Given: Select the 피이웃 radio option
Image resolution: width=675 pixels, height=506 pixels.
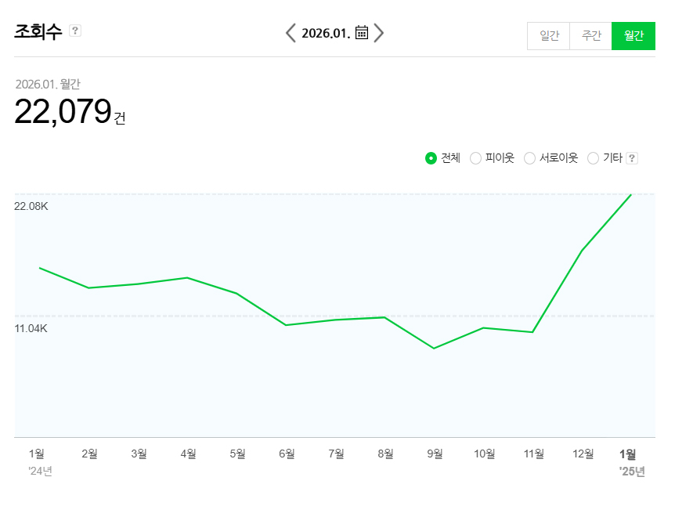Looking at the screenshot, I should point(475,158).
